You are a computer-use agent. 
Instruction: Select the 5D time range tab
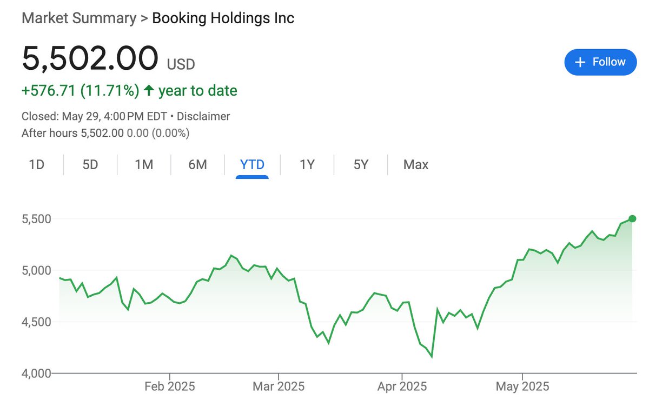90,165
